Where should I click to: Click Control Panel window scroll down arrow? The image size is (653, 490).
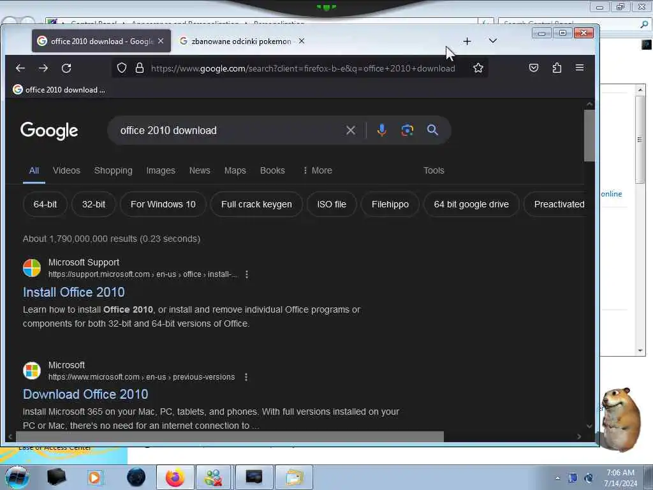point(640,350)
